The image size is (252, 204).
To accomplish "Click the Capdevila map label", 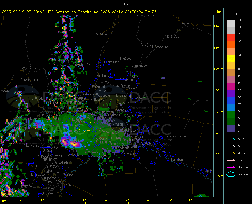I will [x=83, y=65].
